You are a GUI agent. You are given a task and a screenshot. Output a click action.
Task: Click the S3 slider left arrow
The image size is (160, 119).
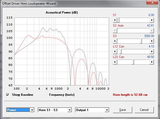(x=115, y=41)
